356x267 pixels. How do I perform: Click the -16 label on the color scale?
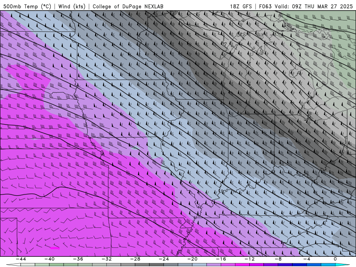click(221, 259)
